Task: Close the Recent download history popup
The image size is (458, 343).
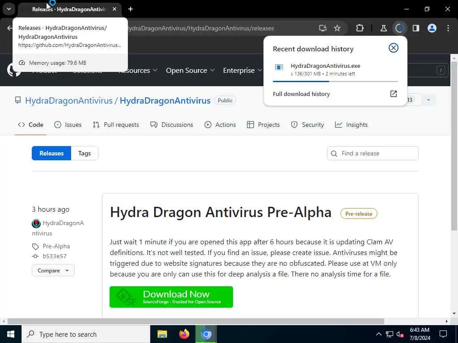Action: point(394,48)
